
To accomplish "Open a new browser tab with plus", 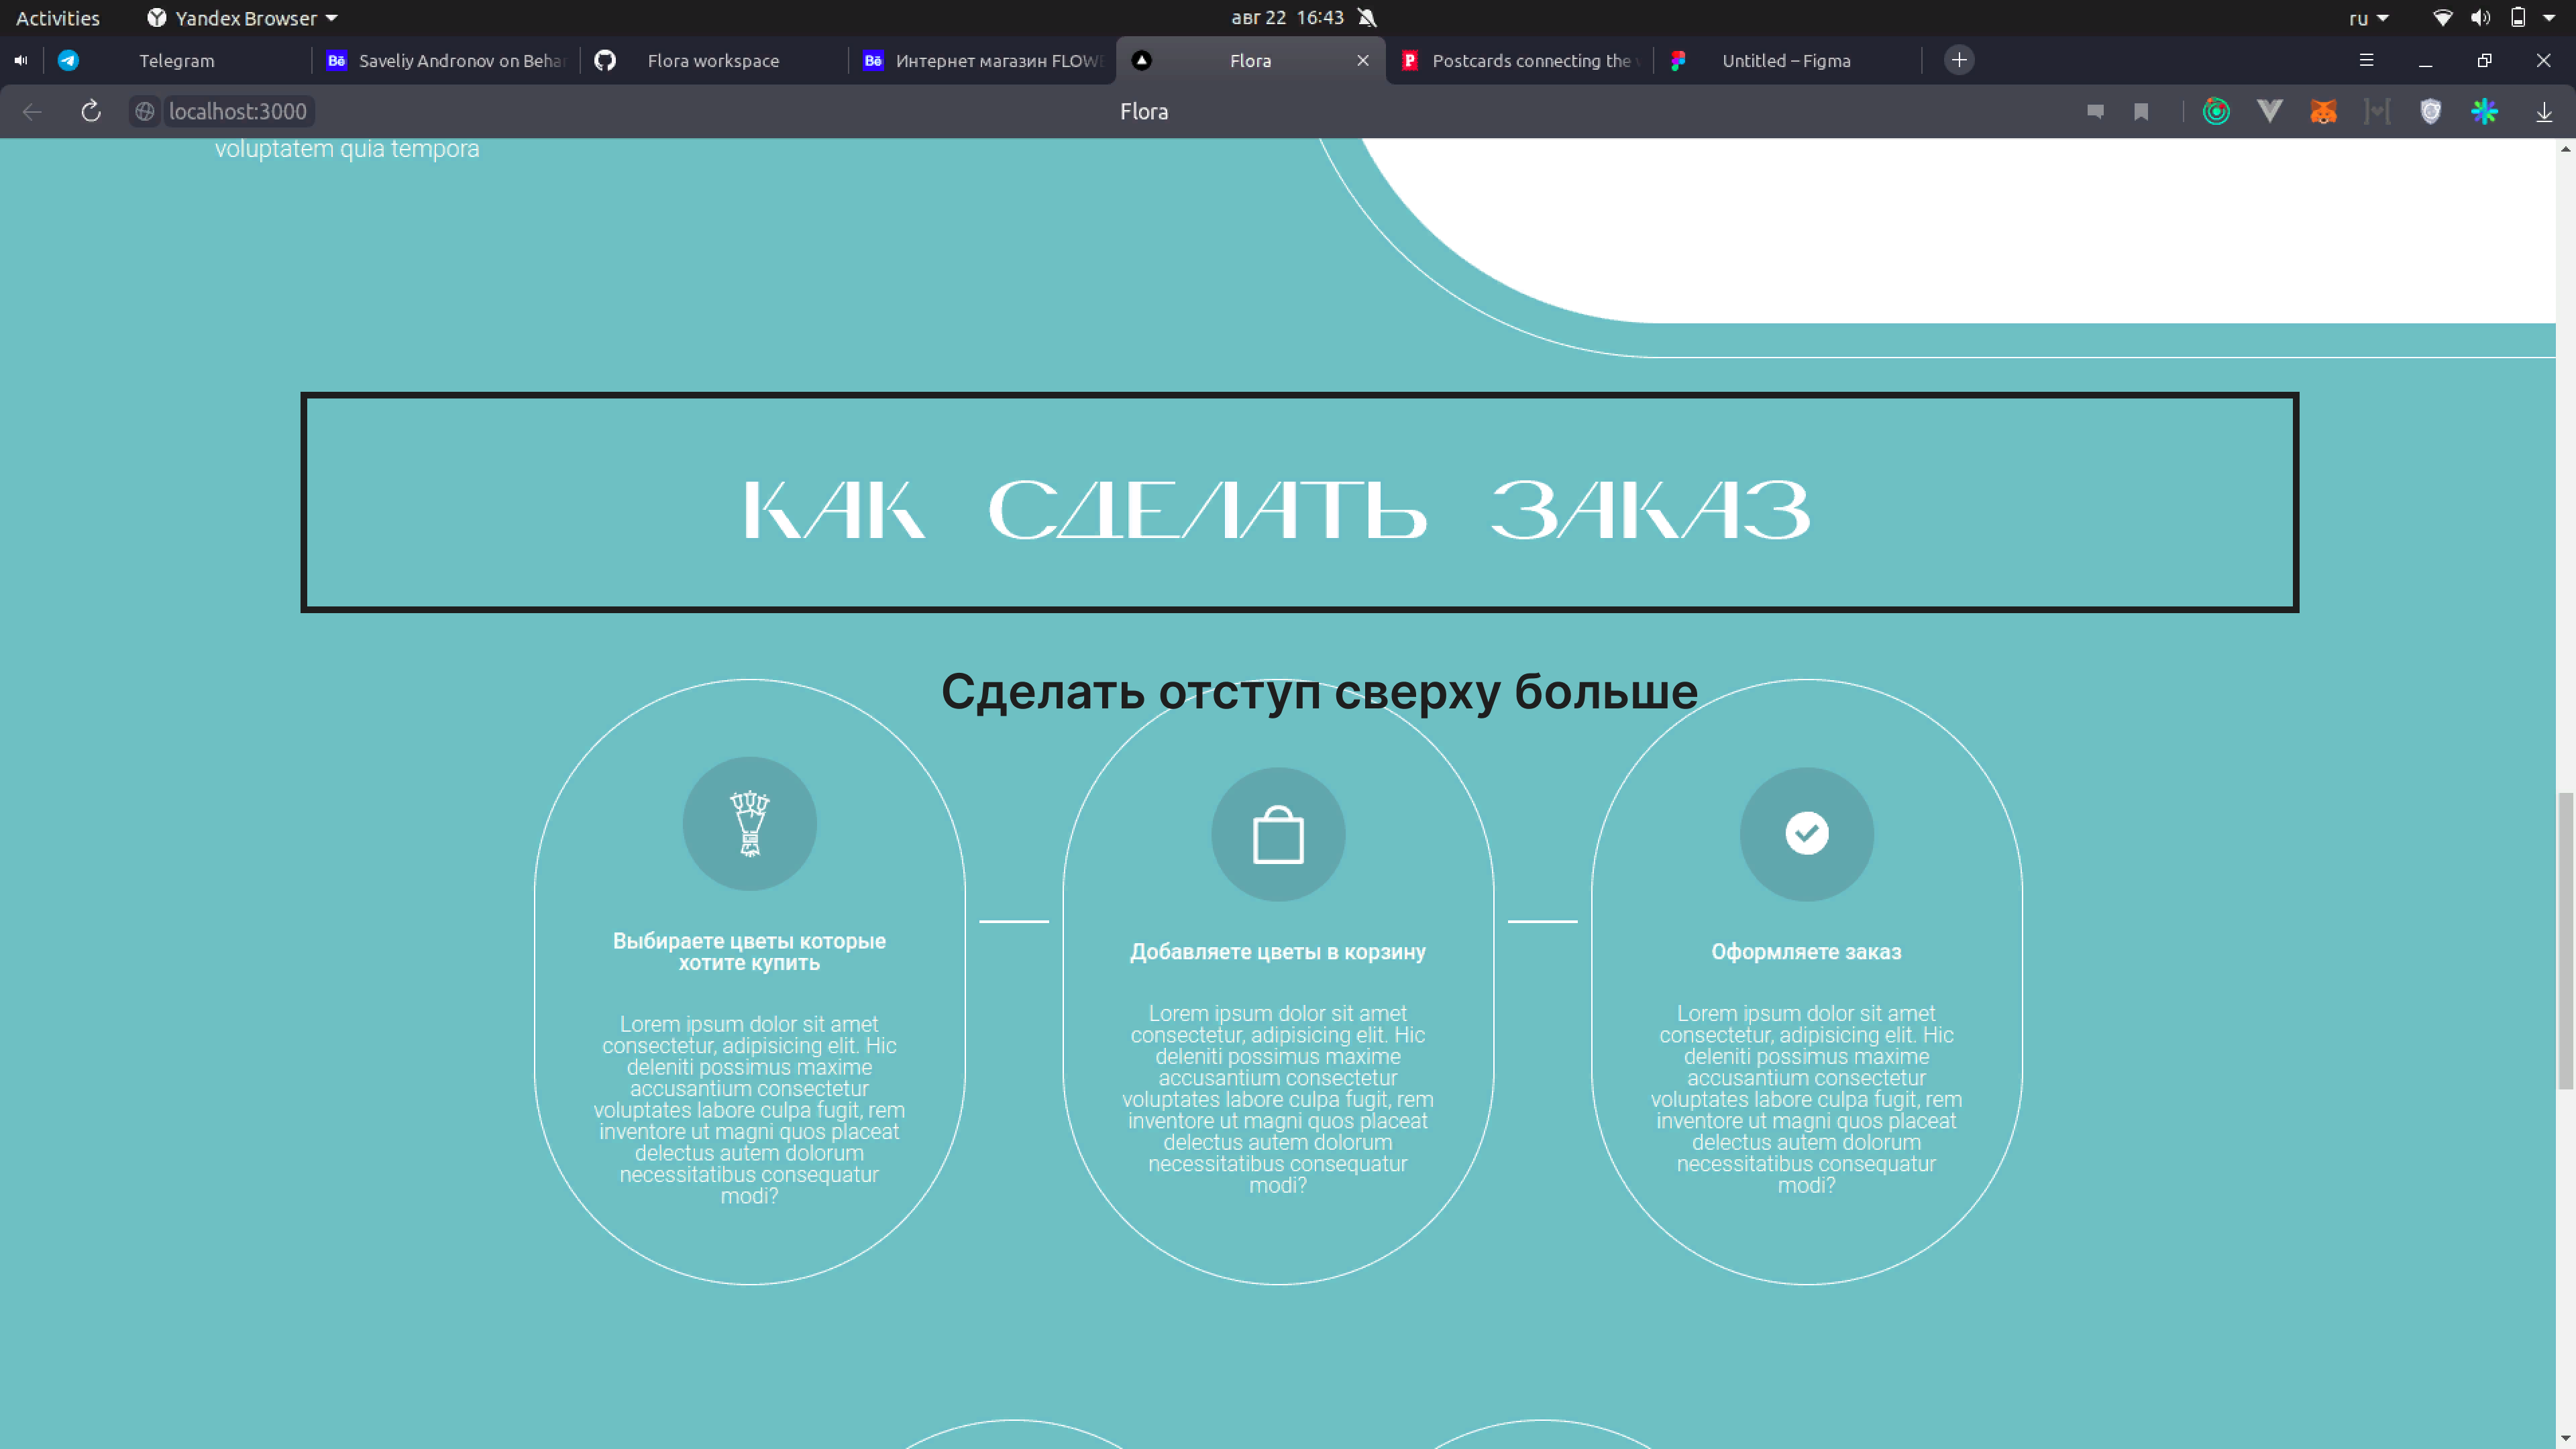I will tap(1959, 61).
